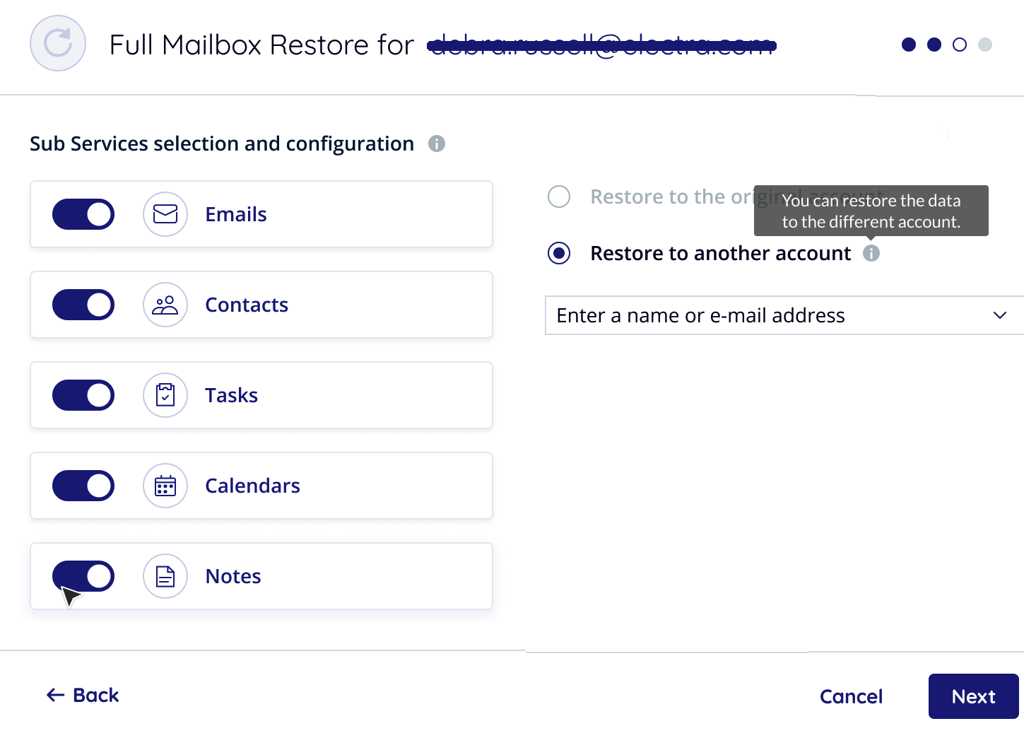This screenshot has width=1024, height=738.
Task: Turn off the Emails toggle
Action: click(x=83, y=214)
